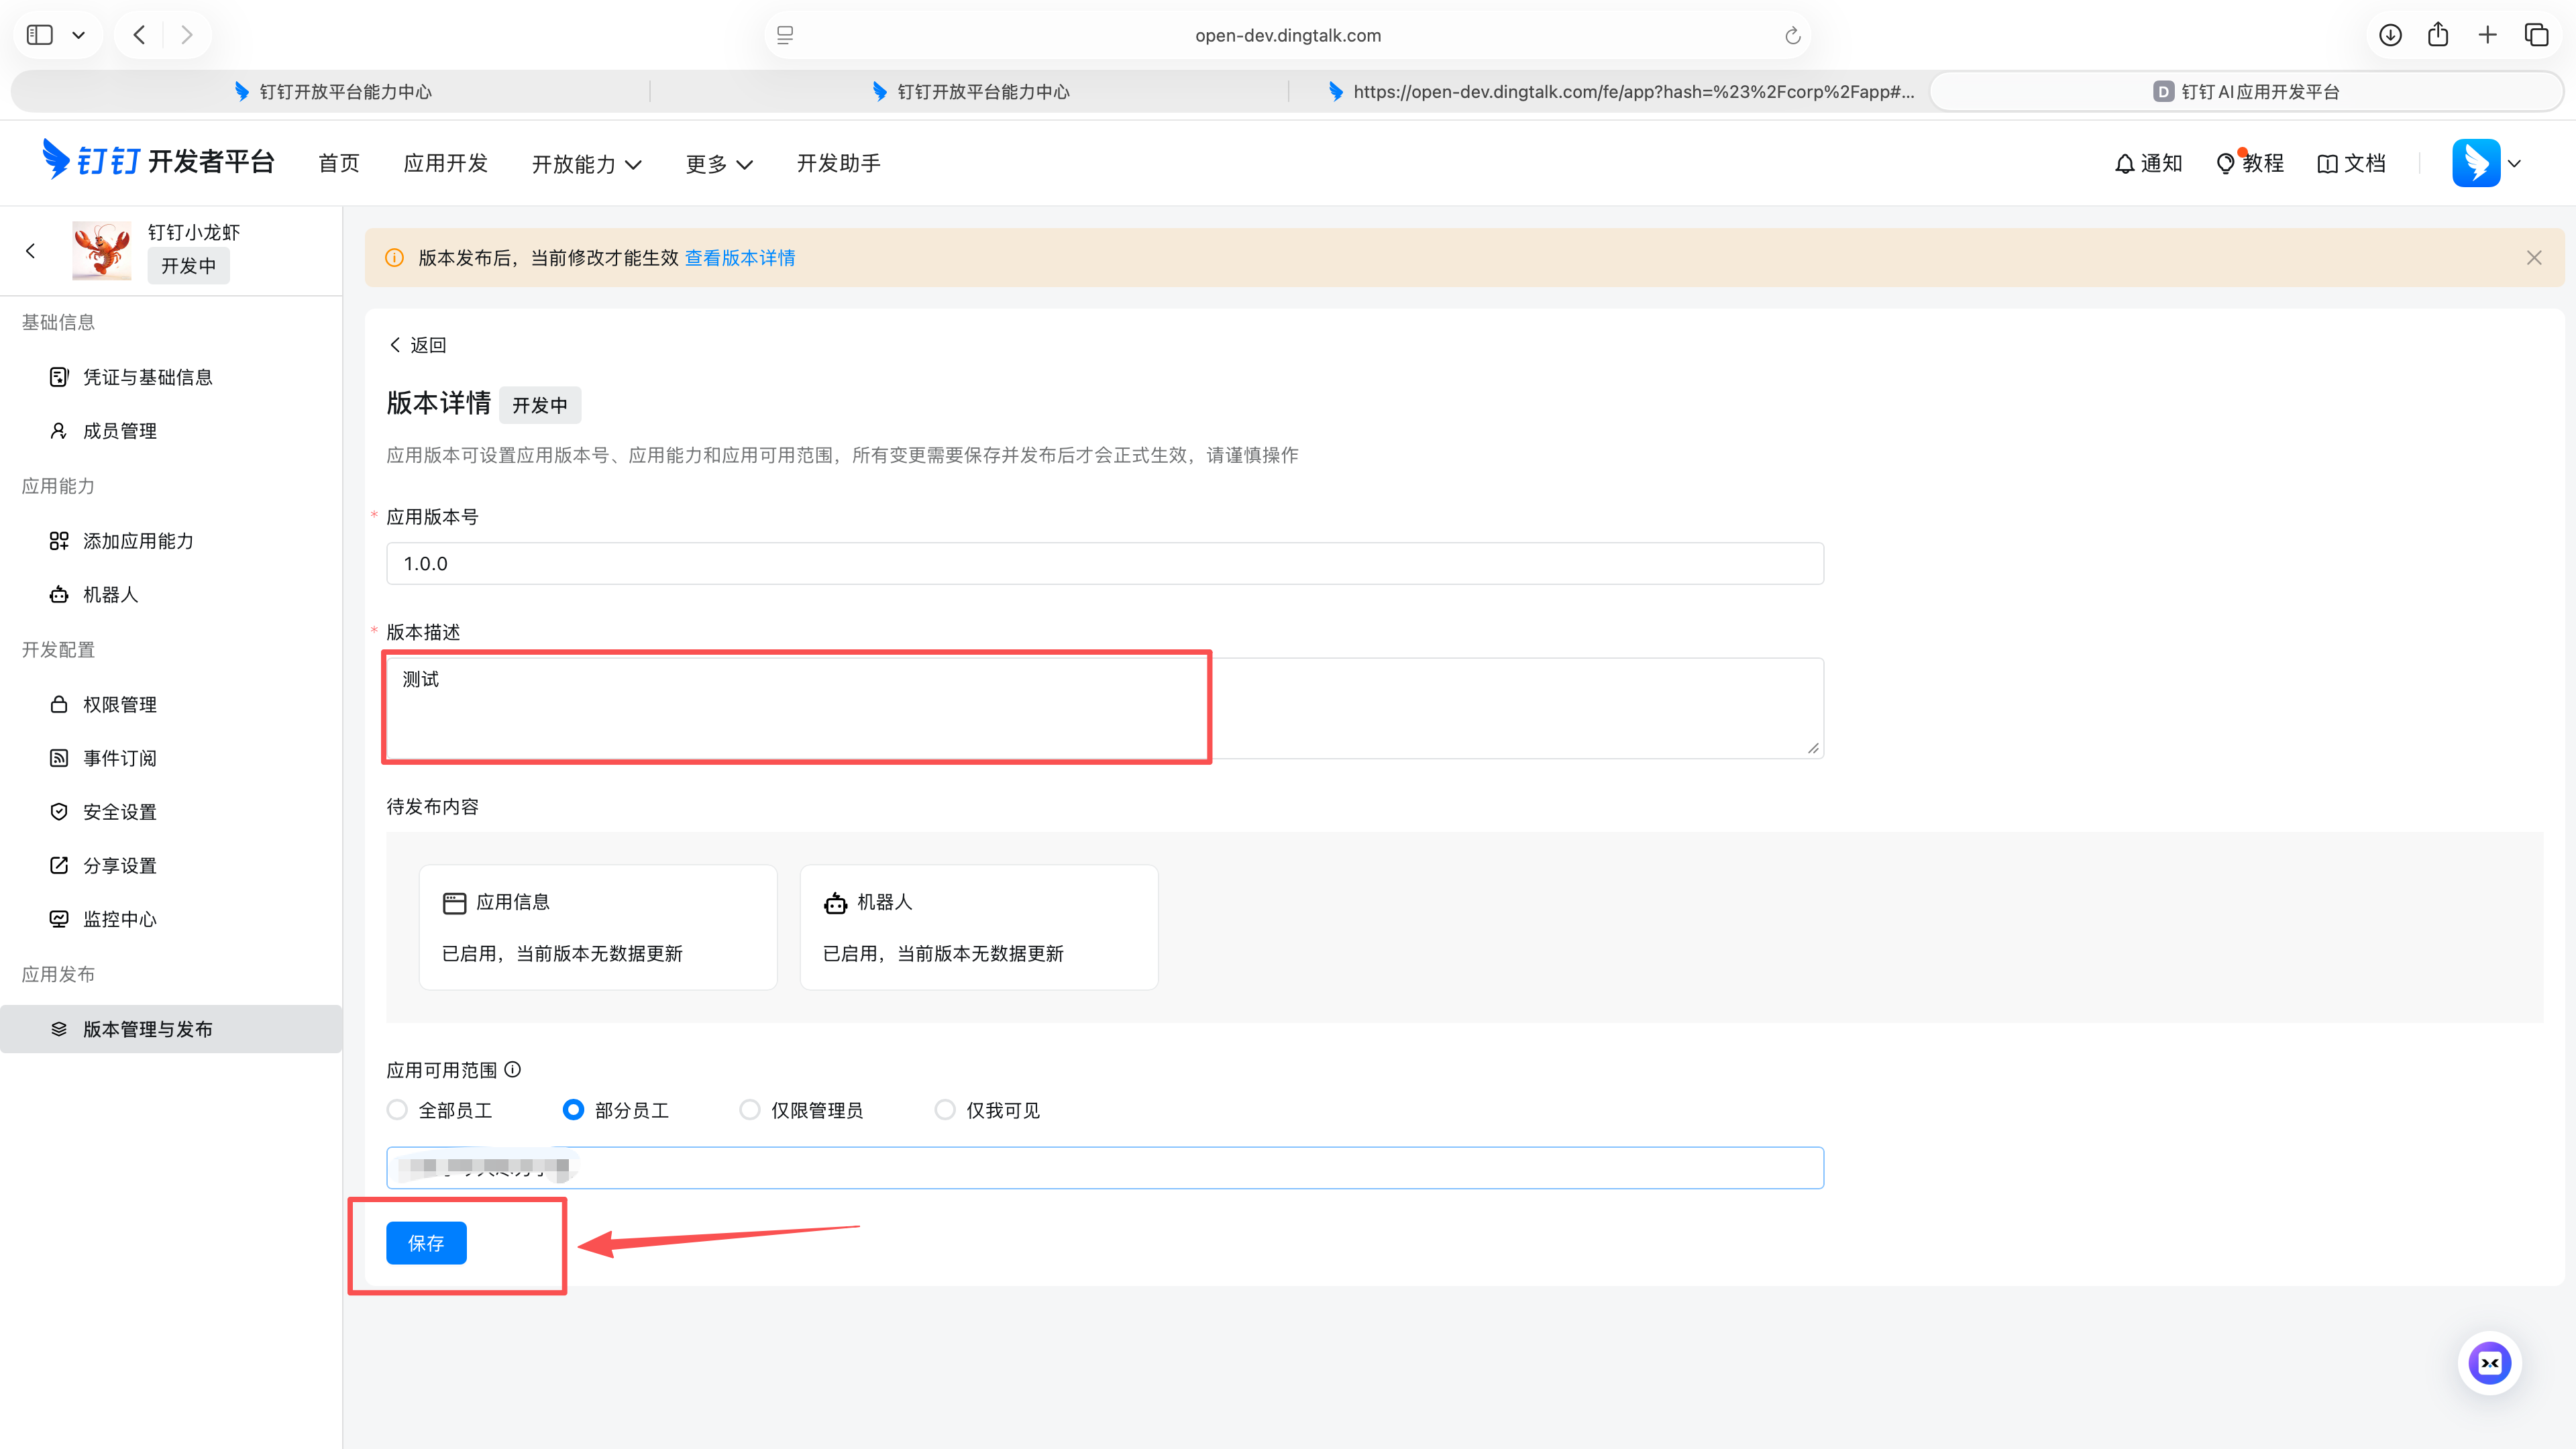
Task: Go to the application development menu
Action: point(445,164)
